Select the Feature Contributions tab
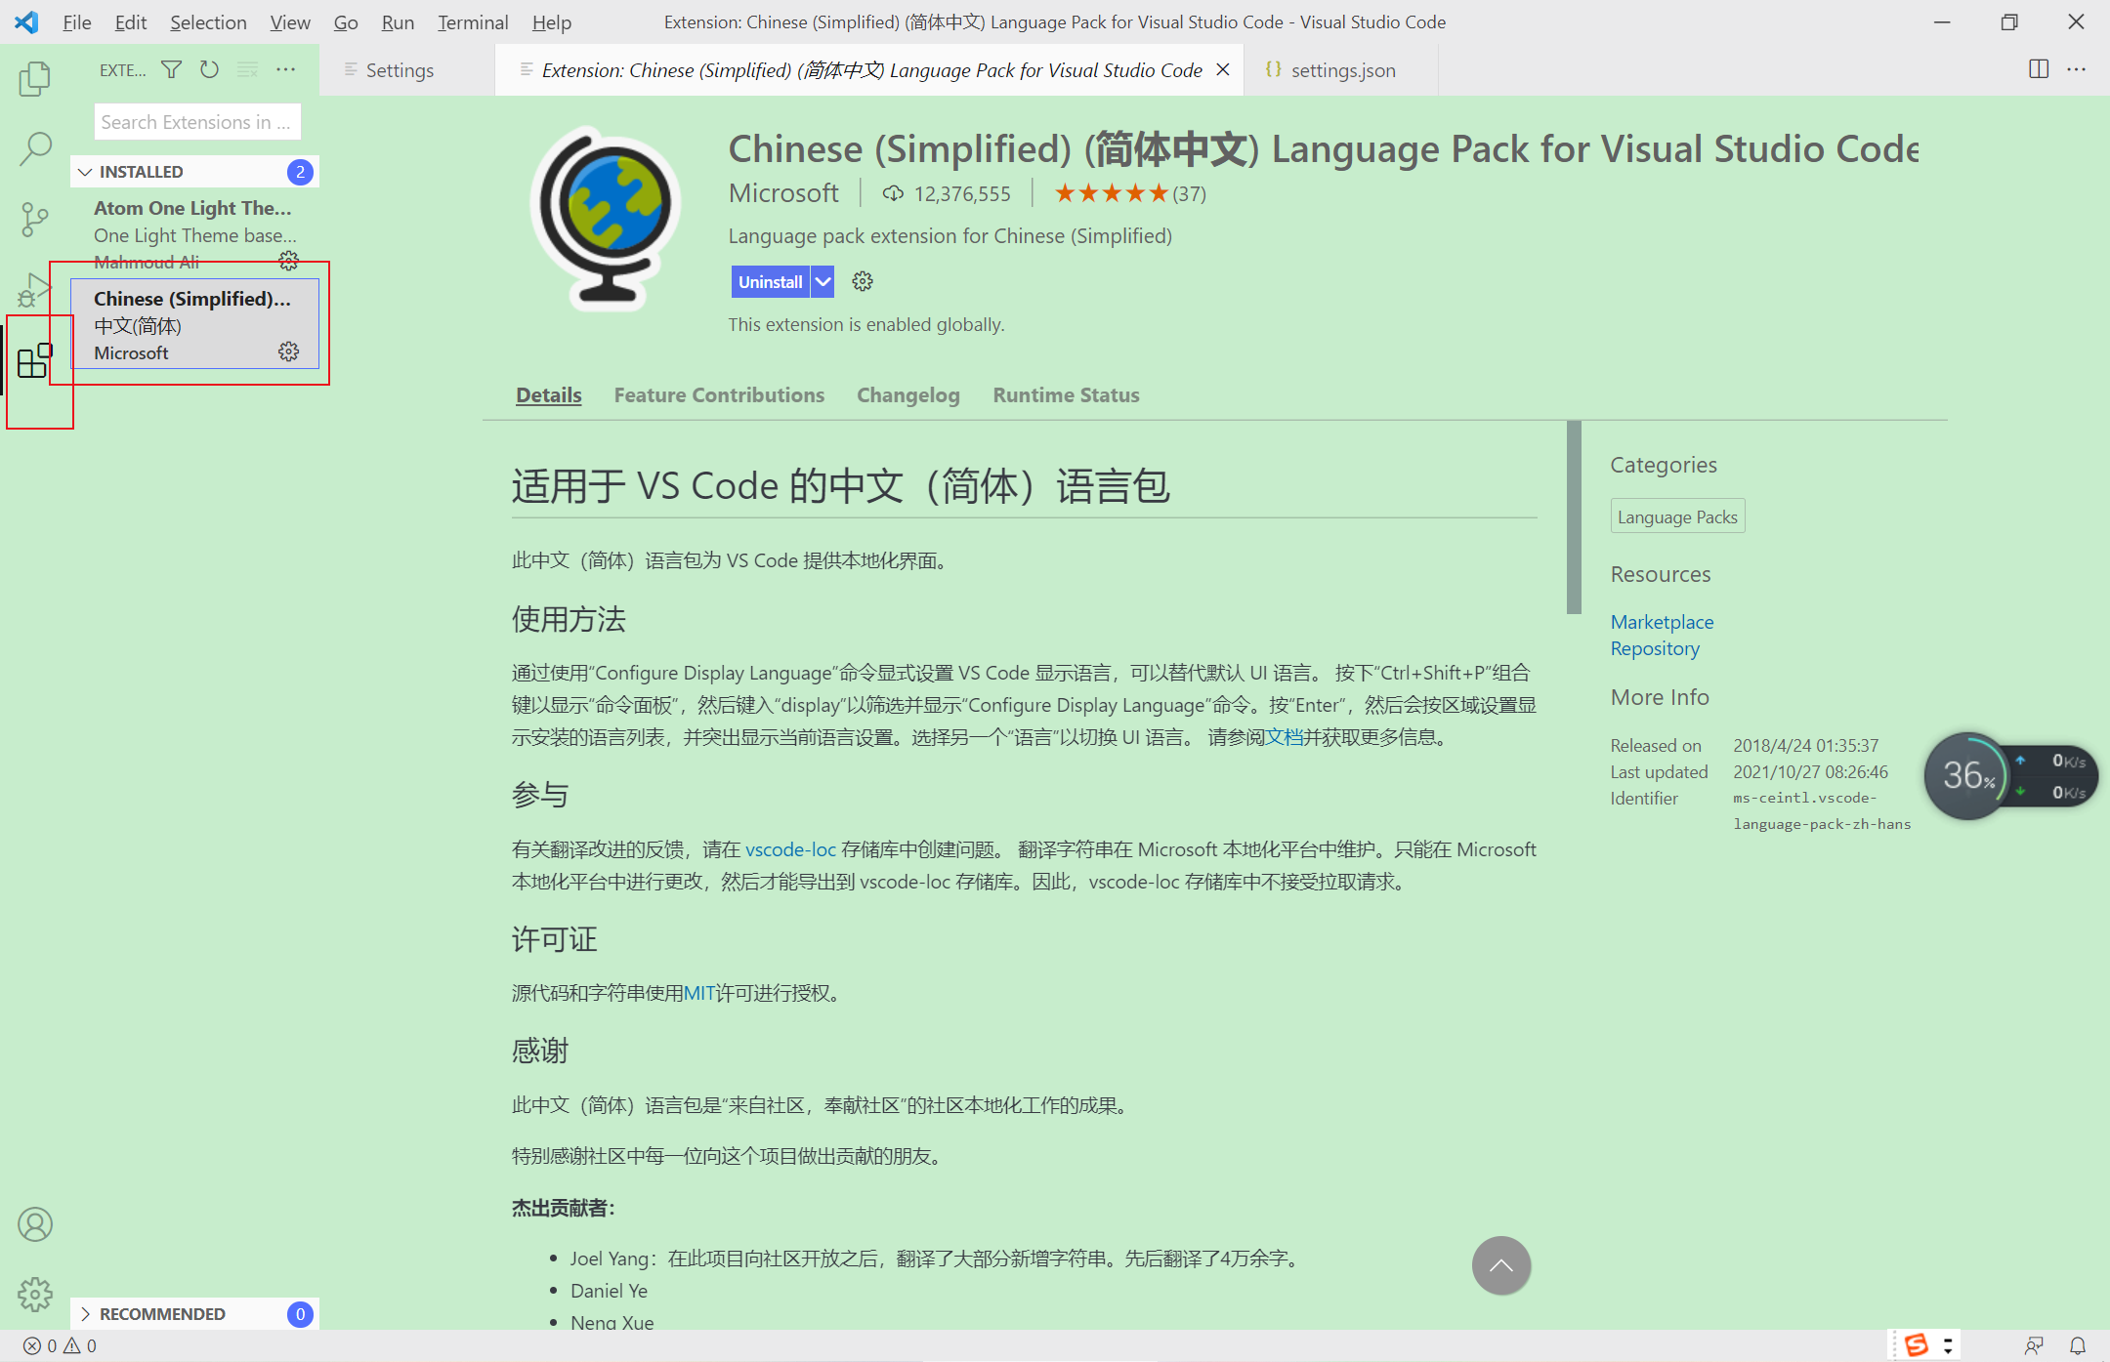 tap(719, 395)
